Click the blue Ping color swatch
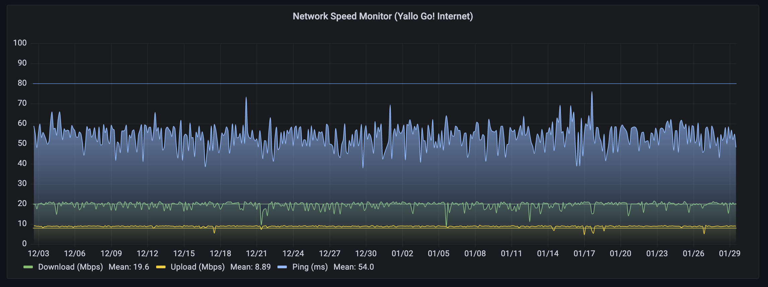 [282, 267]
